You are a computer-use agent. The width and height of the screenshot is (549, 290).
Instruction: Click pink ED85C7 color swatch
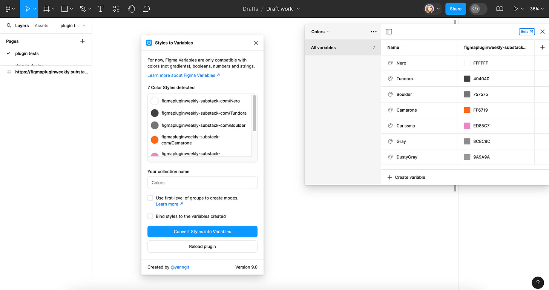click(x=467, y=126)
